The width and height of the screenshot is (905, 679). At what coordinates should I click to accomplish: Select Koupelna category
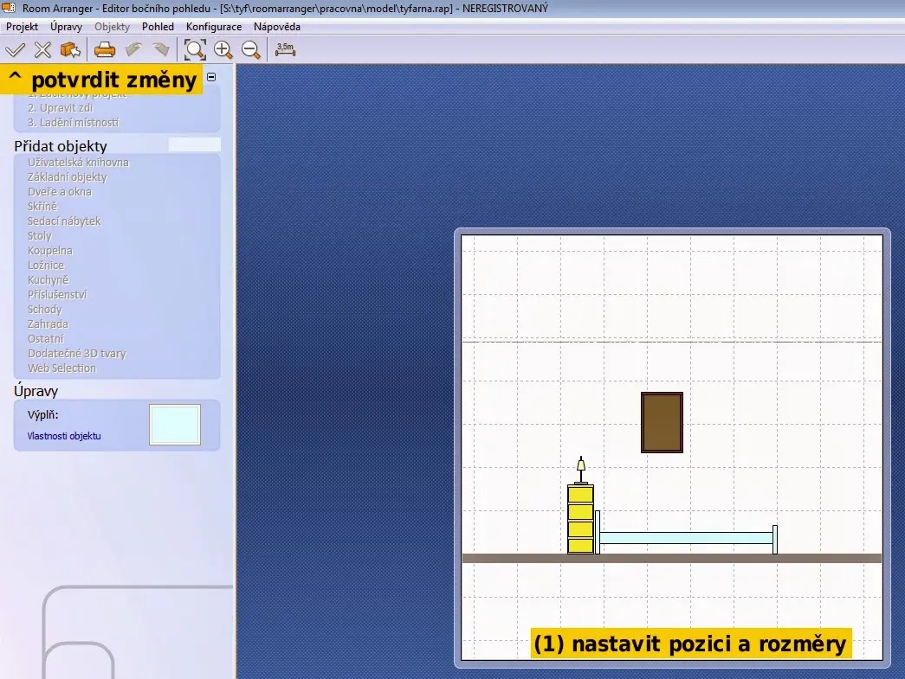(50, 251)
